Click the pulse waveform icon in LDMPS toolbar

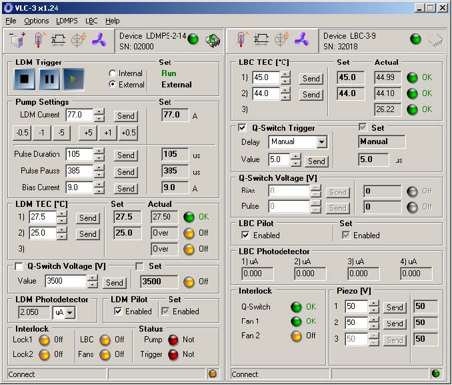click(x=58, y=40)
